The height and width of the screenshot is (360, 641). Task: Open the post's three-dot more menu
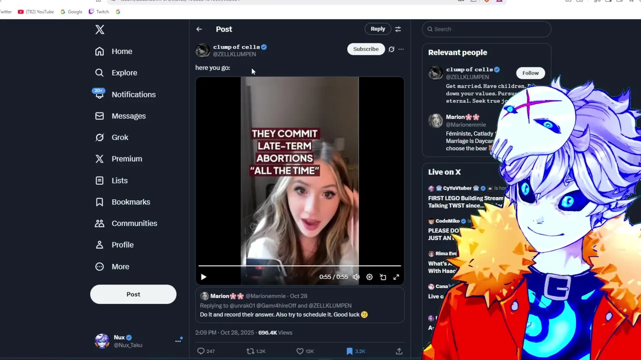coord(401,49)
